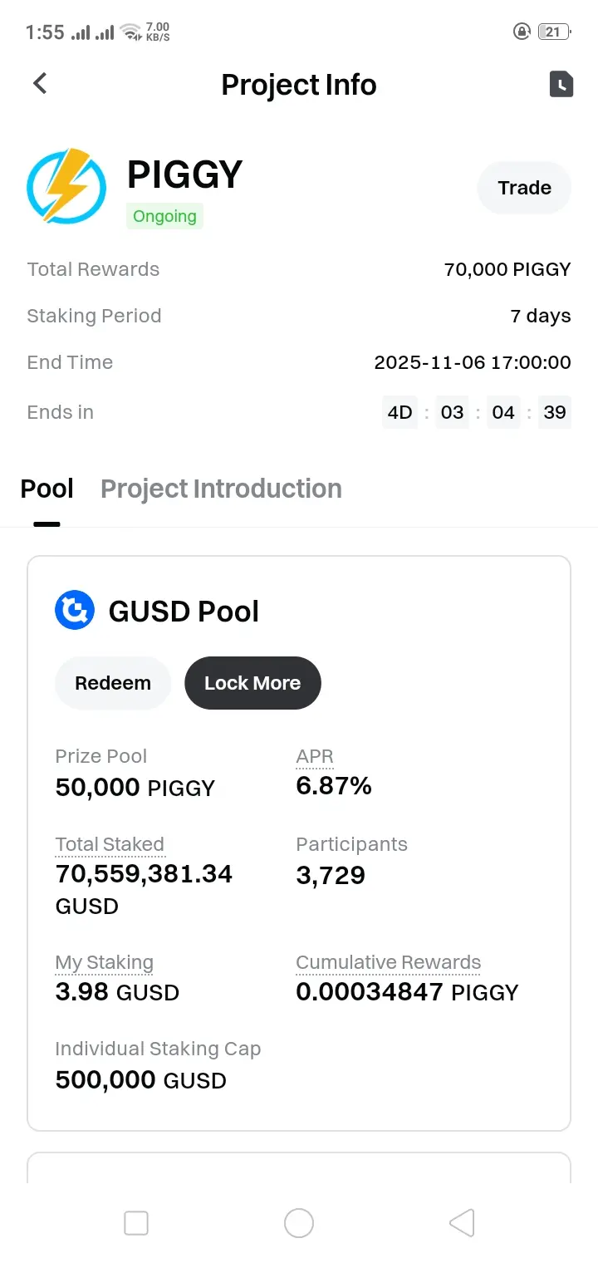Switch to the Pool tab
The image size is (598, 1263).
click(47, 489)
